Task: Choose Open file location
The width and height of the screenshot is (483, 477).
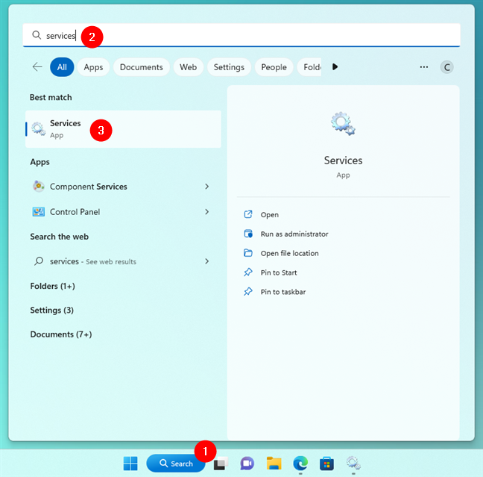Action: (289, 253)
